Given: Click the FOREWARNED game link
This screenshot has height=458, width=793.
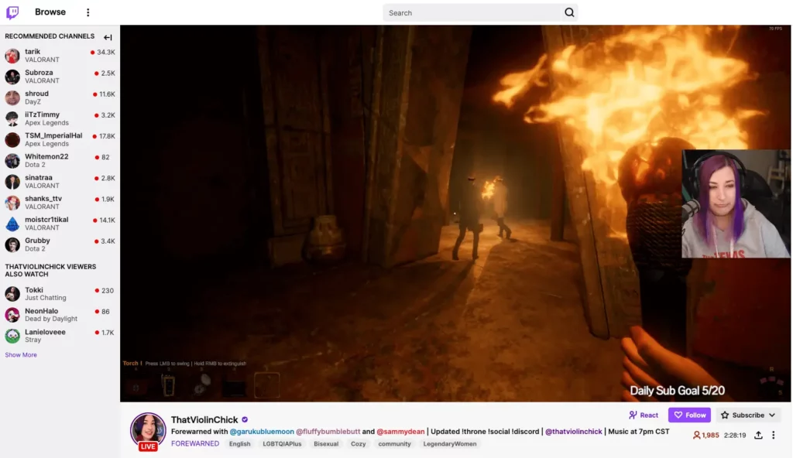Looking at the screenshot, I should click(195, 444).
